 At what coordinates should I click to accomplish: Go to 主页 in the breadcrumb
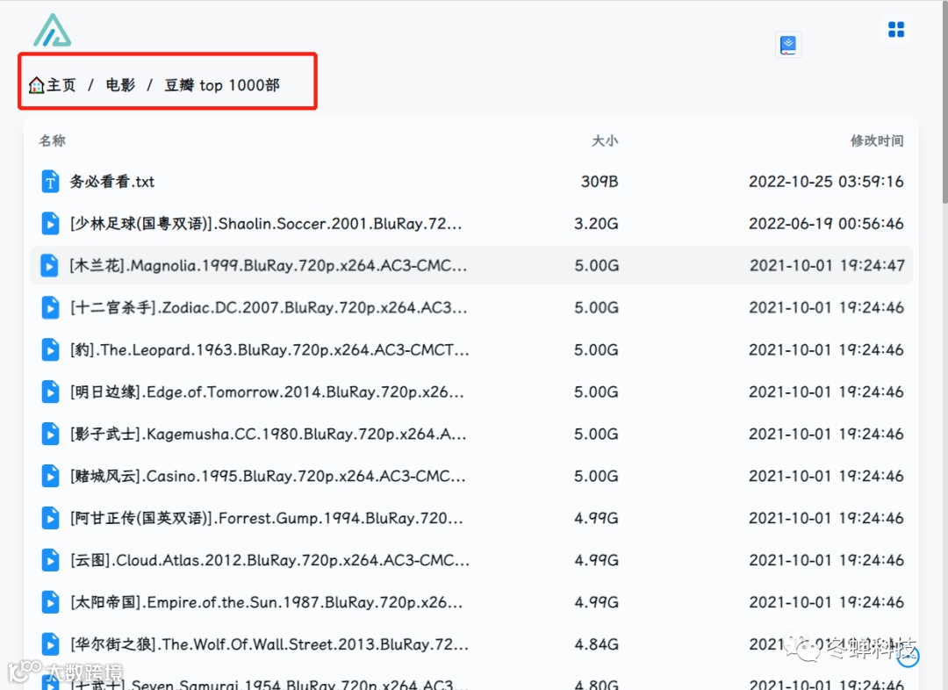pos(61,85)
